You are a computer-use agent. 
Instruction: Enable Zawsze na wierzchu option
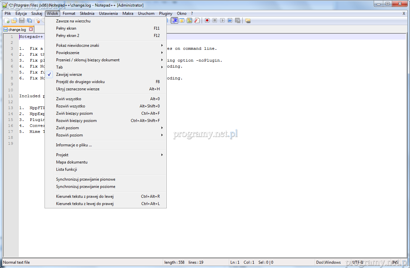point(73,21)
